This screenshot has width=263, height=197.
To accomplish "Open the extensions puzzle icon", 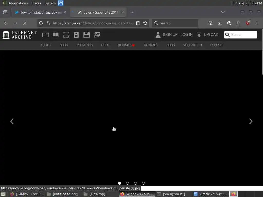I will pyautogui.click(x=238, y=23).
